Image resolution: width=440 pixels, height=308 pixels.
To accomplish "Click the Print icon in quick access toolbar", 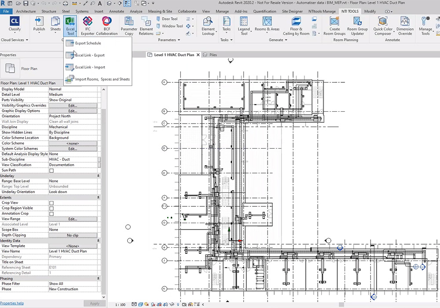I will pyautogui.click(x=66, y=4).
